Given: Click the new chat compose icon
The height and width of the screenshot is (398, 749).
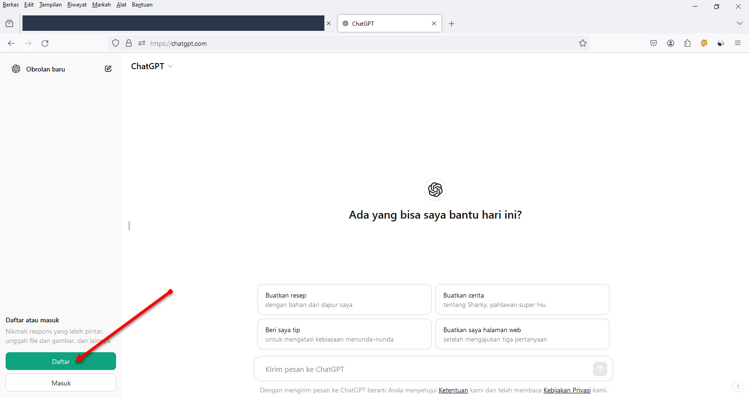Looking at the screenshot, I should pos(108,69).
